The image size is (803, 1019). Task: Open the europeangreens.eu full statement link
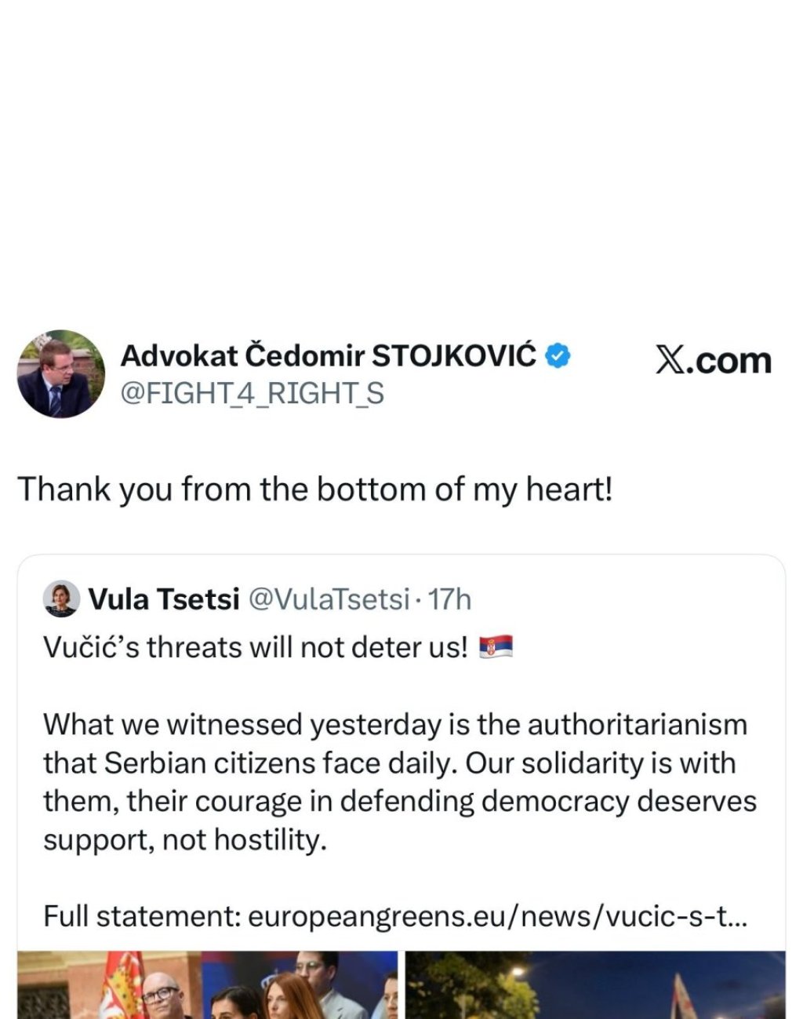click(497, 916)
